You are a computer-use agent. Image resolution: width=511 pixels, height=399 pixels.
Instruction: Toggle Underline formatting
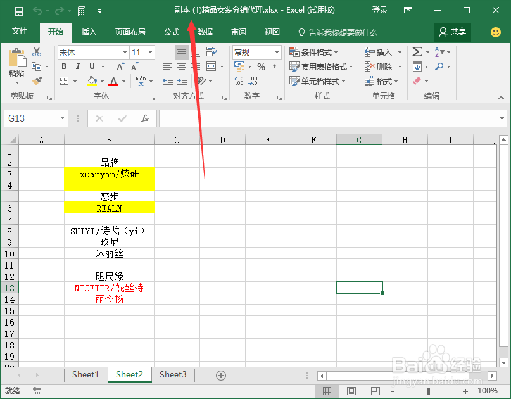[92, 66]
